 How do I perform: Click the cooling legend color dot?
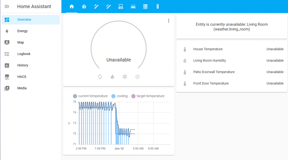point(113,96)
